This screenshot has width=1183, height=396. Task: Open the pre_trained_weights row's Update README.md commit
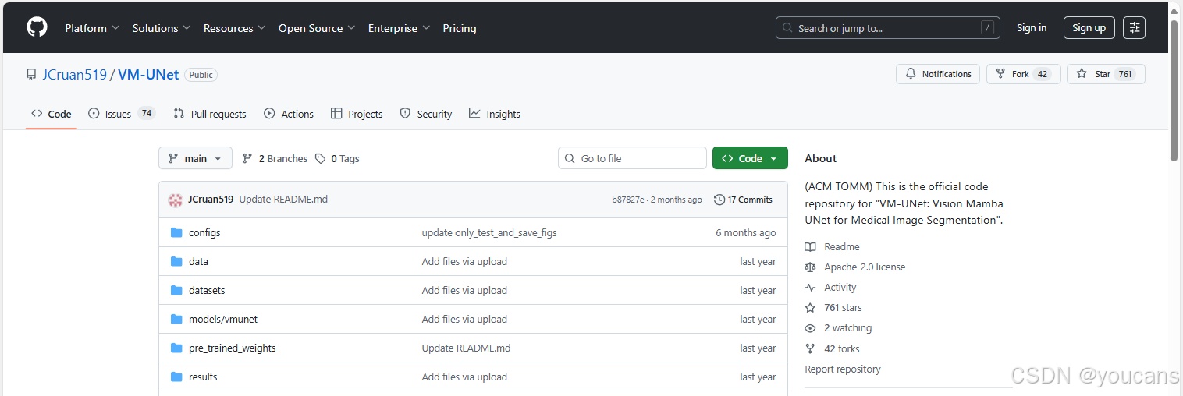click(466, 348)
